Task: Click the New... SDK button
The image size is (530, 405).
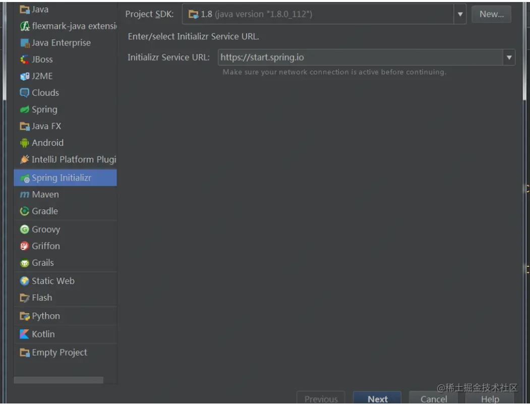Action: click(x=492, y=14)
